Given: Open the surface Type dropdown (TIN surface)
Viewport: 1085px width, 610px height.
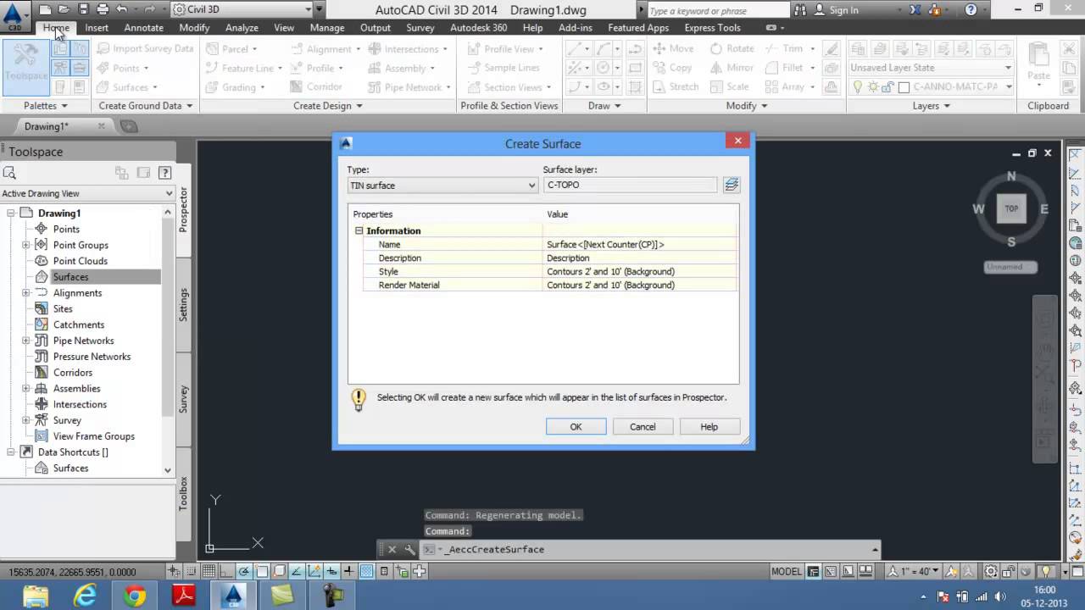Looking at the screenshot, I should click(442, 185).
